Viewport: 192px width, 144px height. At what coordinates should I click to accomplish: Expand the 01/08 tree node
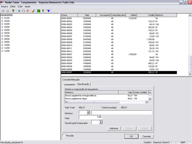point(2,18)
